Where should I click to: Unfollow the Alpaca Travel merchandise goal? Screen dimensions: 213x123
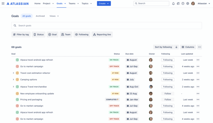tap(168, 87)
